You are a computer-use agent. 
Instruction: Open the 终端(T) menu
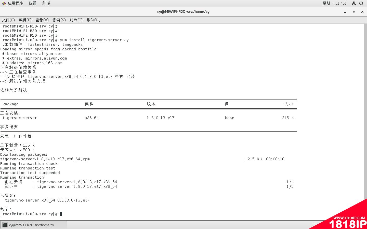coord(76,20)
